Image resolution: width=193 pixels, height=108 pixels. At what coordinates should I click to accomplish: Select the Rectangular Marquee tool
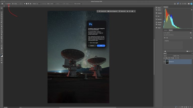pyautogui.click(x=2, y=10)
